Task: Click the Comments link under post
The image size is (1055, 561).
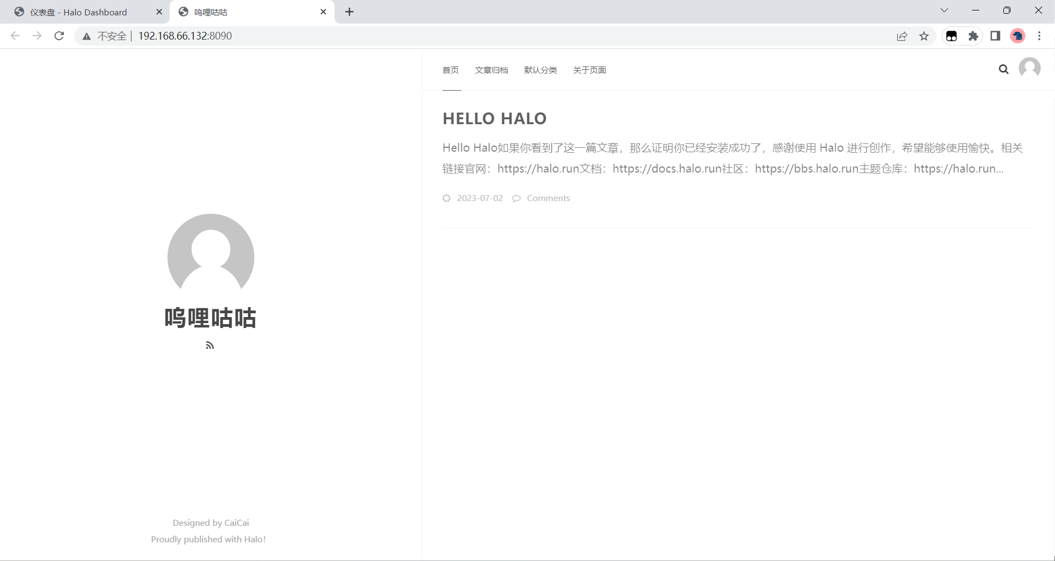Action: tap(548, 198)
